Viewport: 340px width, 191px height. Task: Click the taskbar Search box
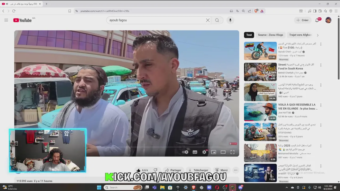(x=123, y=188)
